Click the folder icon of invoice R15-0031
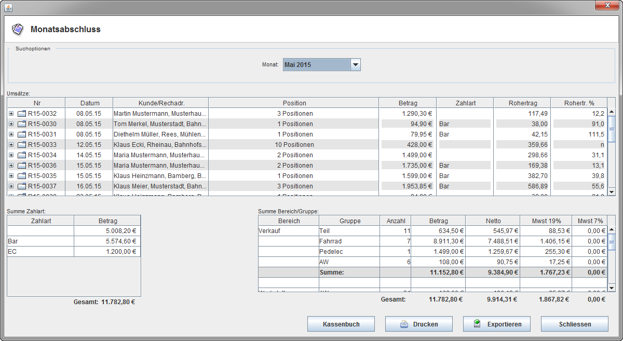 click(22, 134)
